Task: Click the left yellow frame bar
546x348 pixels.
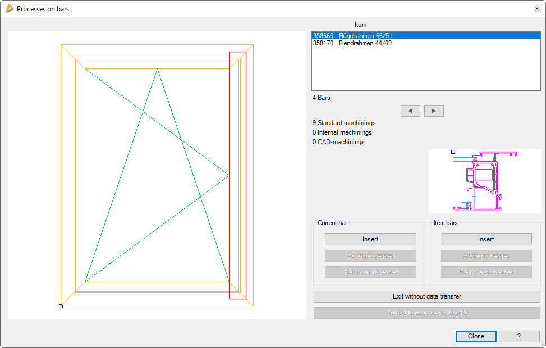Action: (68, 175)
